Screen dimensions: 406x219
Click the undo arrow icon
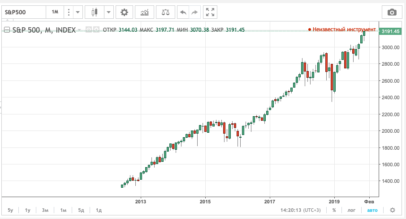(183, 12)
